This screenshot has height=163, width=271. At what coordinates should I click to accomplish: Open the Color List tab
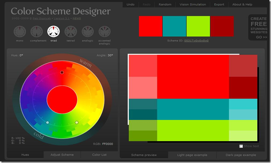(99, 155)
